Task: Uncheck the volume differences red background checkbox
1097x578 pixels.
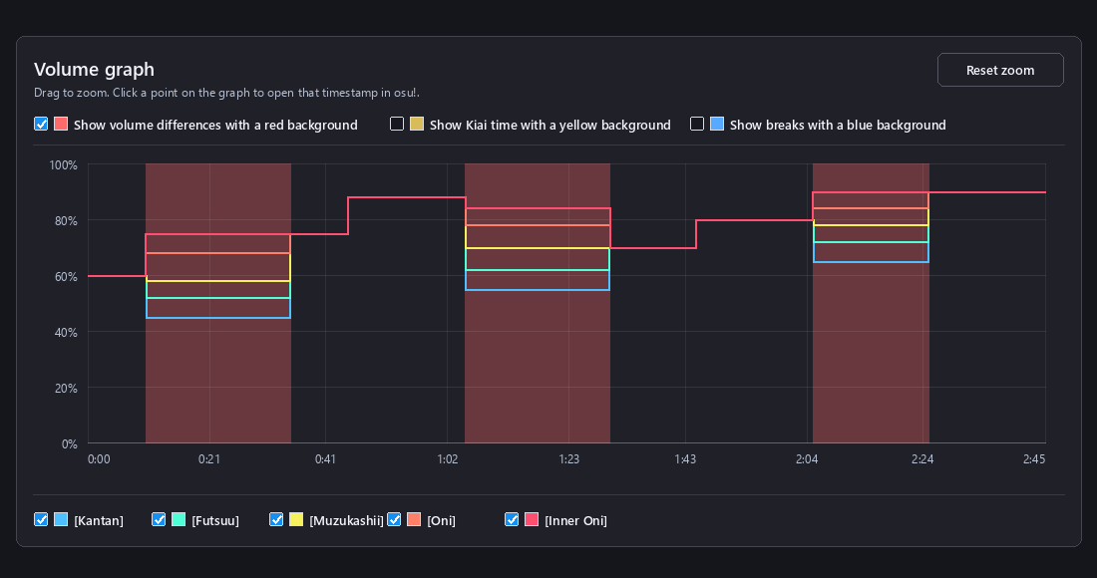Action: (x=41, y=124)
